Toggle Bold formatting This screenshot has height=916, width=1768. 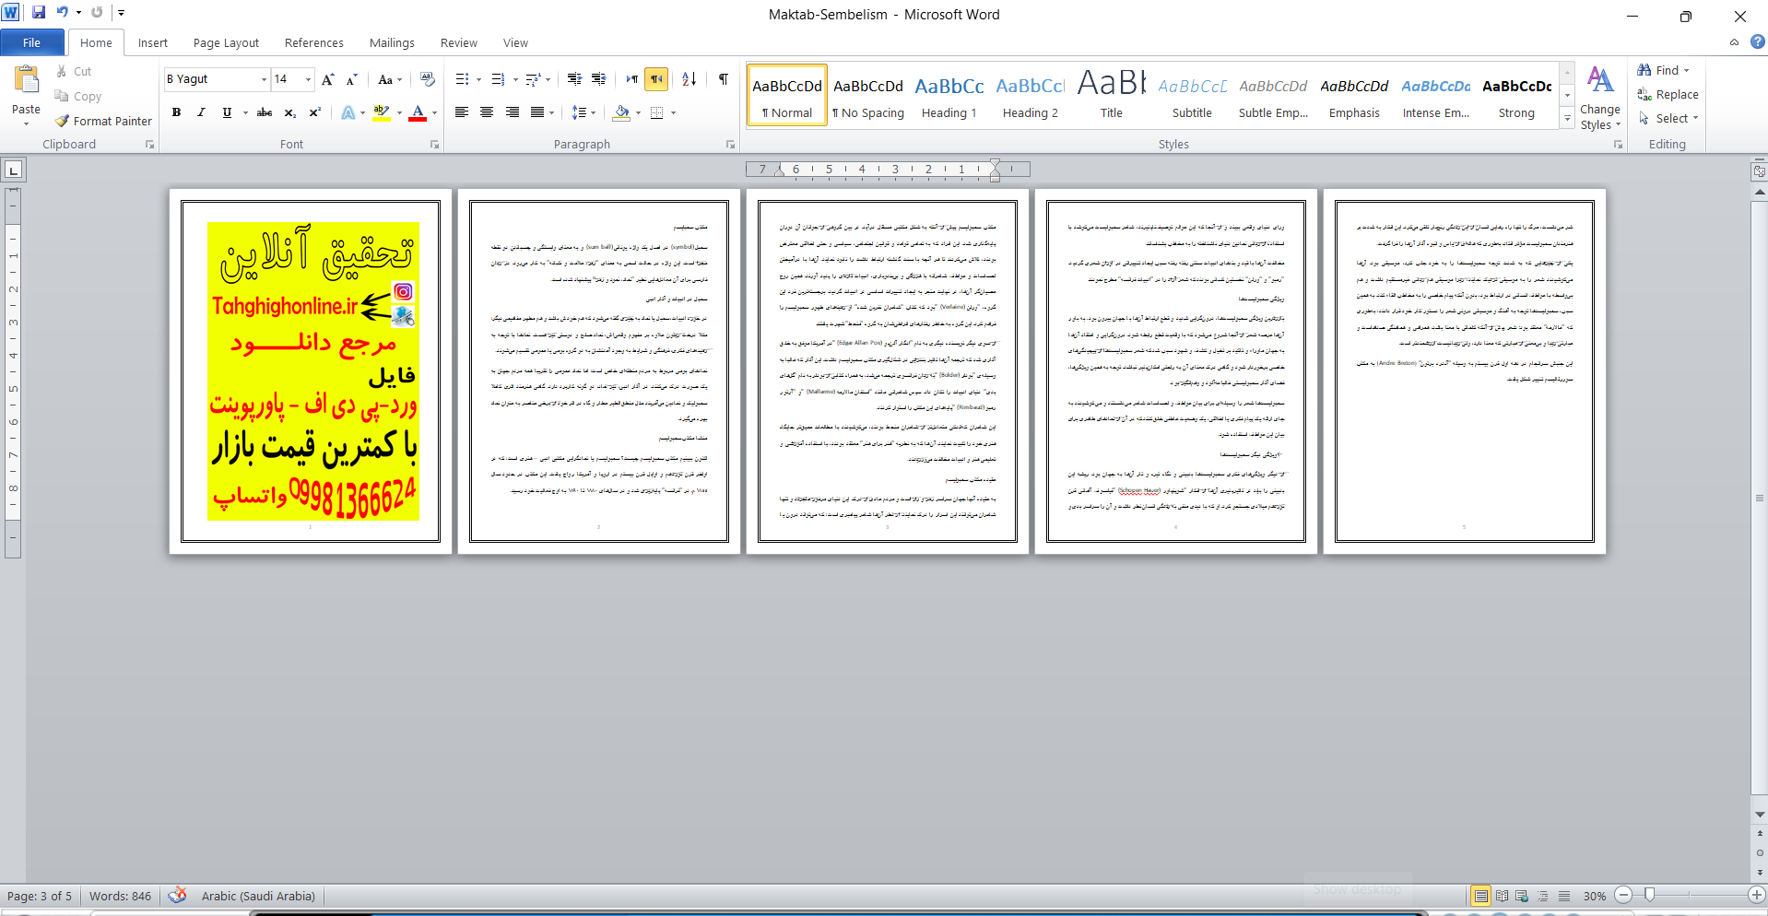click(x=176, y=112)
